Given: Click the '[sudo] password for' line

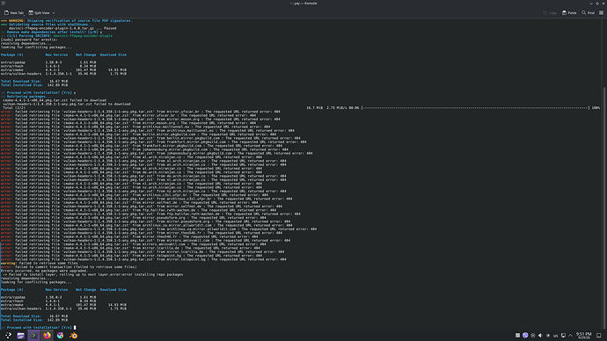Looking at the screenshot, I should 29,40.
